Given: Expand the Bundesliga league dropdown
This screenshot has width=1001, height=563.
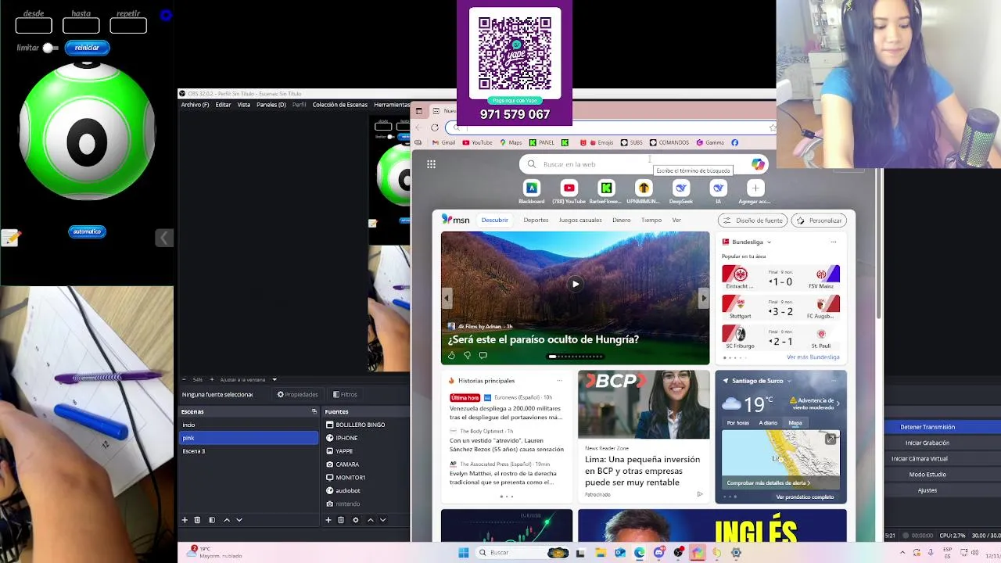Looking at the screenshot, I should [770, 242].
